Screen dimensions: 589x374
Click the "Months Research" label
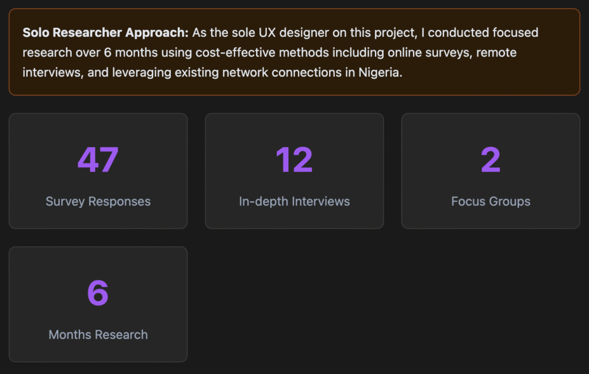click(98, 335)
